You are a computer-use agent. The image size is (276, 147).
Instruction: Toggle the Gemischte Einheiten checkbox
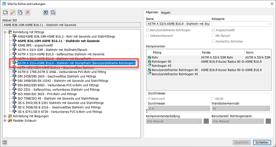(213, 41)
